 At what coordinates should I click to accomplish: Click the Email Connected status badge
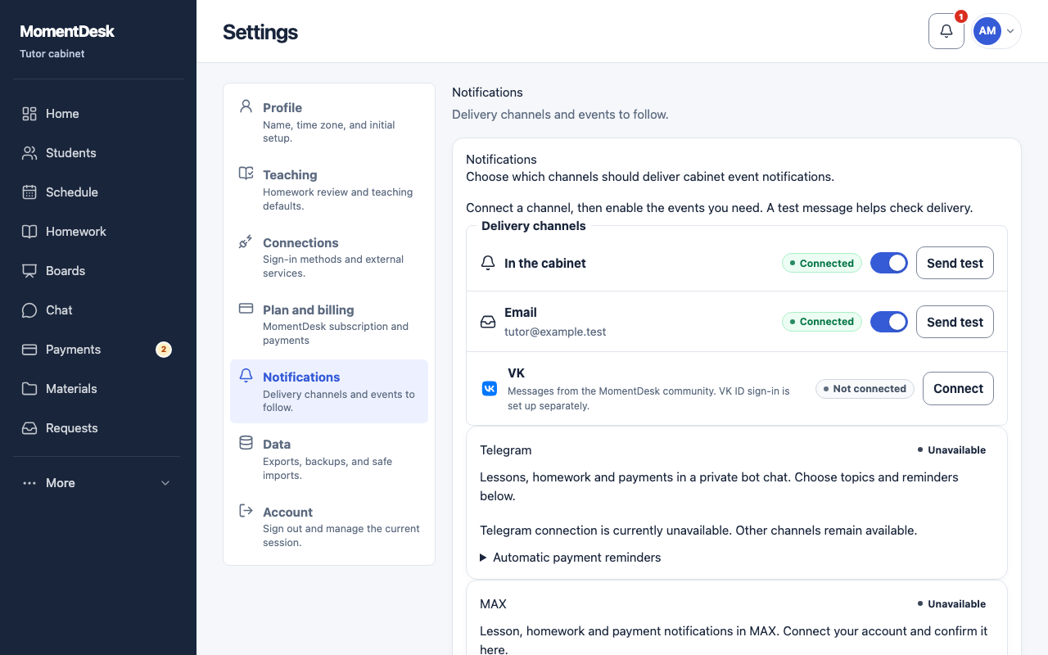coord(822,322)
